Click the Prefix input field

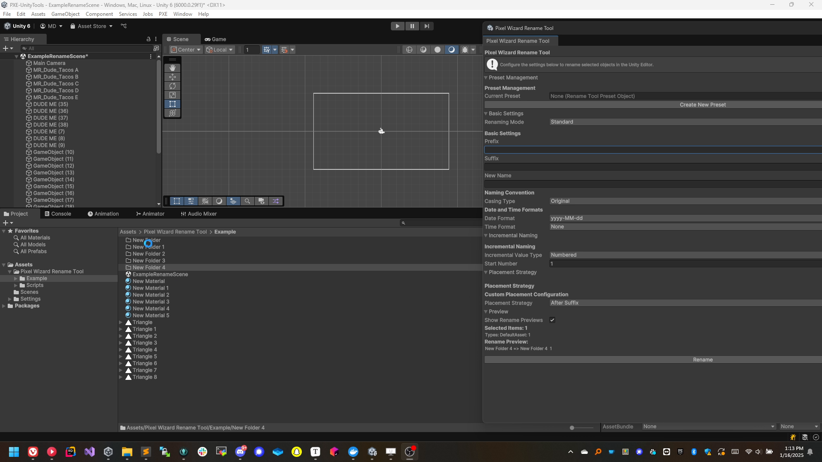(x=653, y=150)
